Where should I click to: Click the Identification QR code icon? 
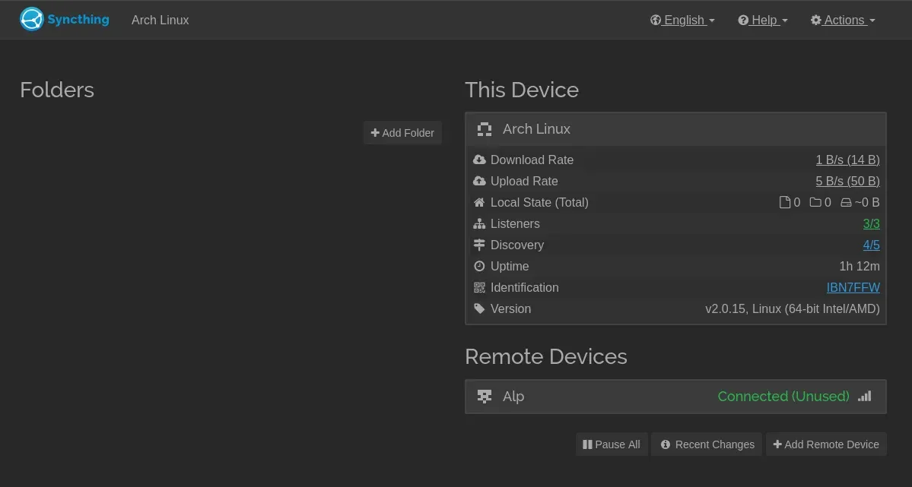coord(479,287)
